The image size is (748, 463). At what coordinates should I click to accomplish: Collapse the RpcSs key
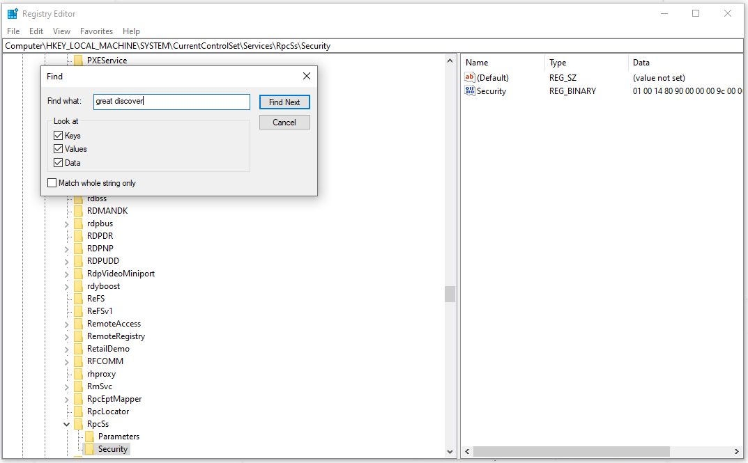pyautogui.click(x=66, y=424)
